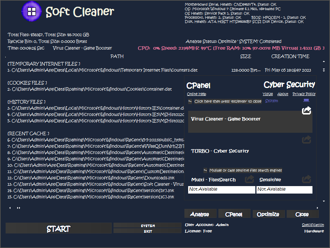This screenshot has height=248, width=330.
Task: Select row 13 Recent\Soft Cleaner - Virus path
Action: [96, 184]
